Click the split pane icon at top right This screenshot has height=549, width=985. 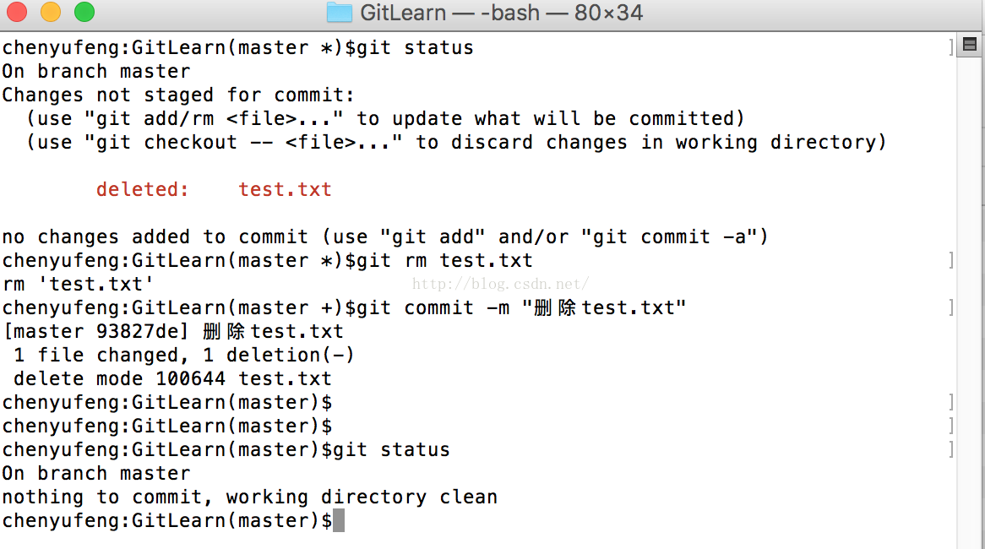(969, 44)
